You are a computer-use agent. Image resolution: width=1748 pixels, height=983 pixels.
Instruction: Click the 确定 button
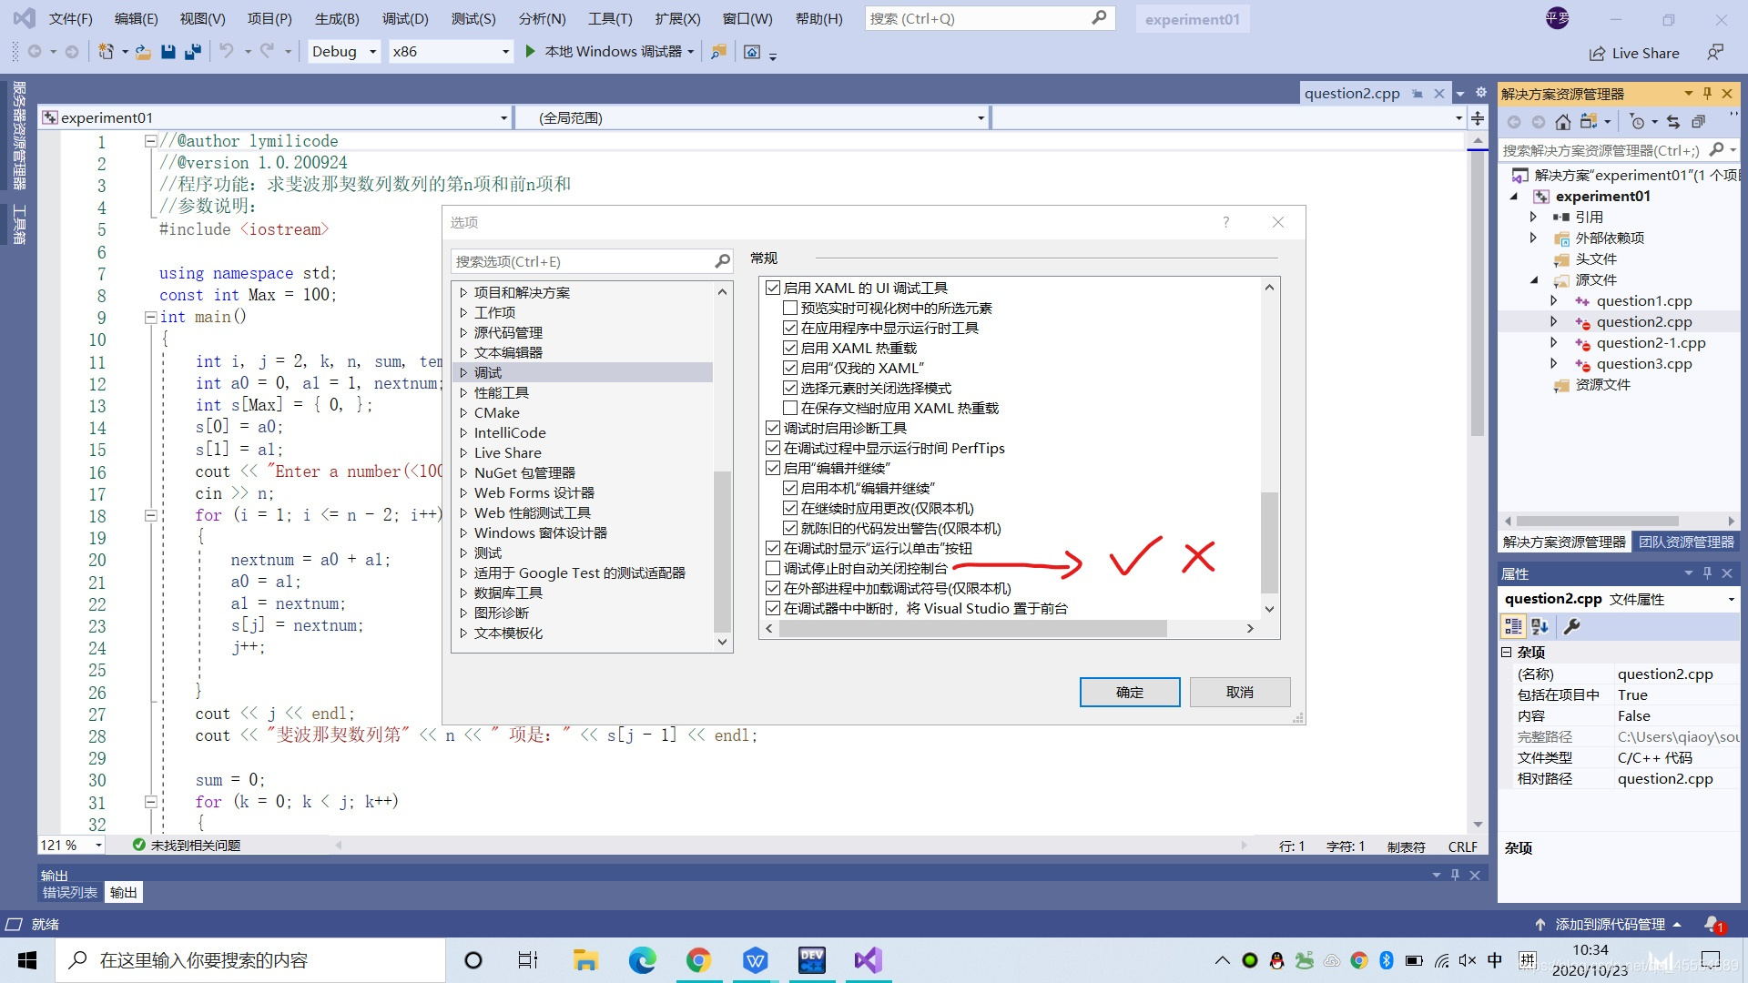pos(1129,692)
